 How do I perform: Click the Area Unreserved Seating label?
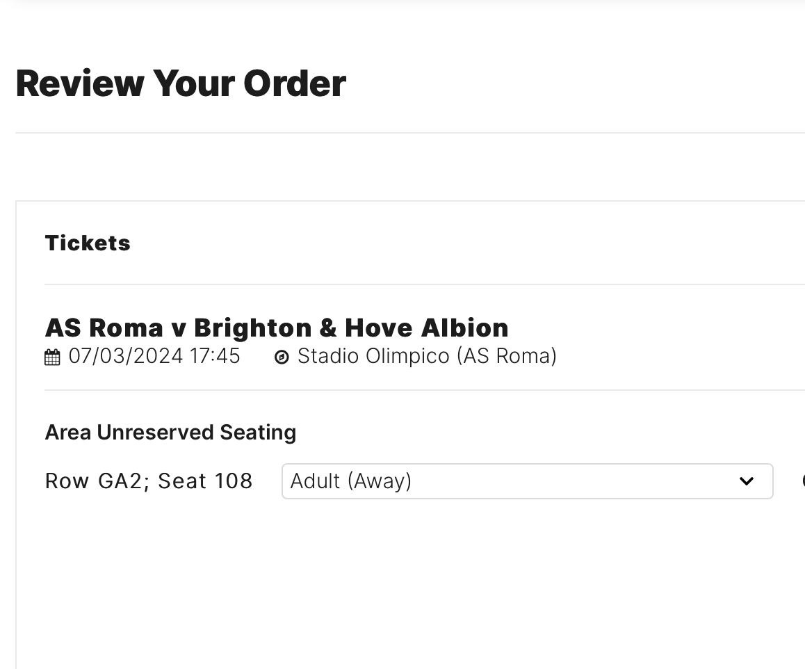(x=170, y=433)
